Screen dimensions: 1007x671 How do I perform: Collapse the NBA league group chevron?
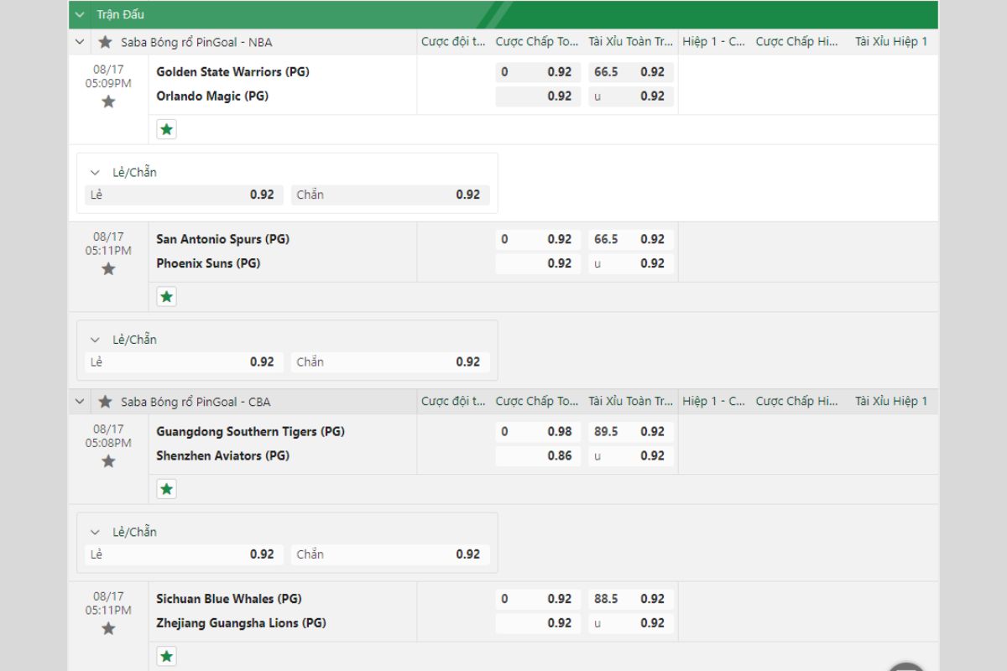pyautogui.click(x=80, y=42)
